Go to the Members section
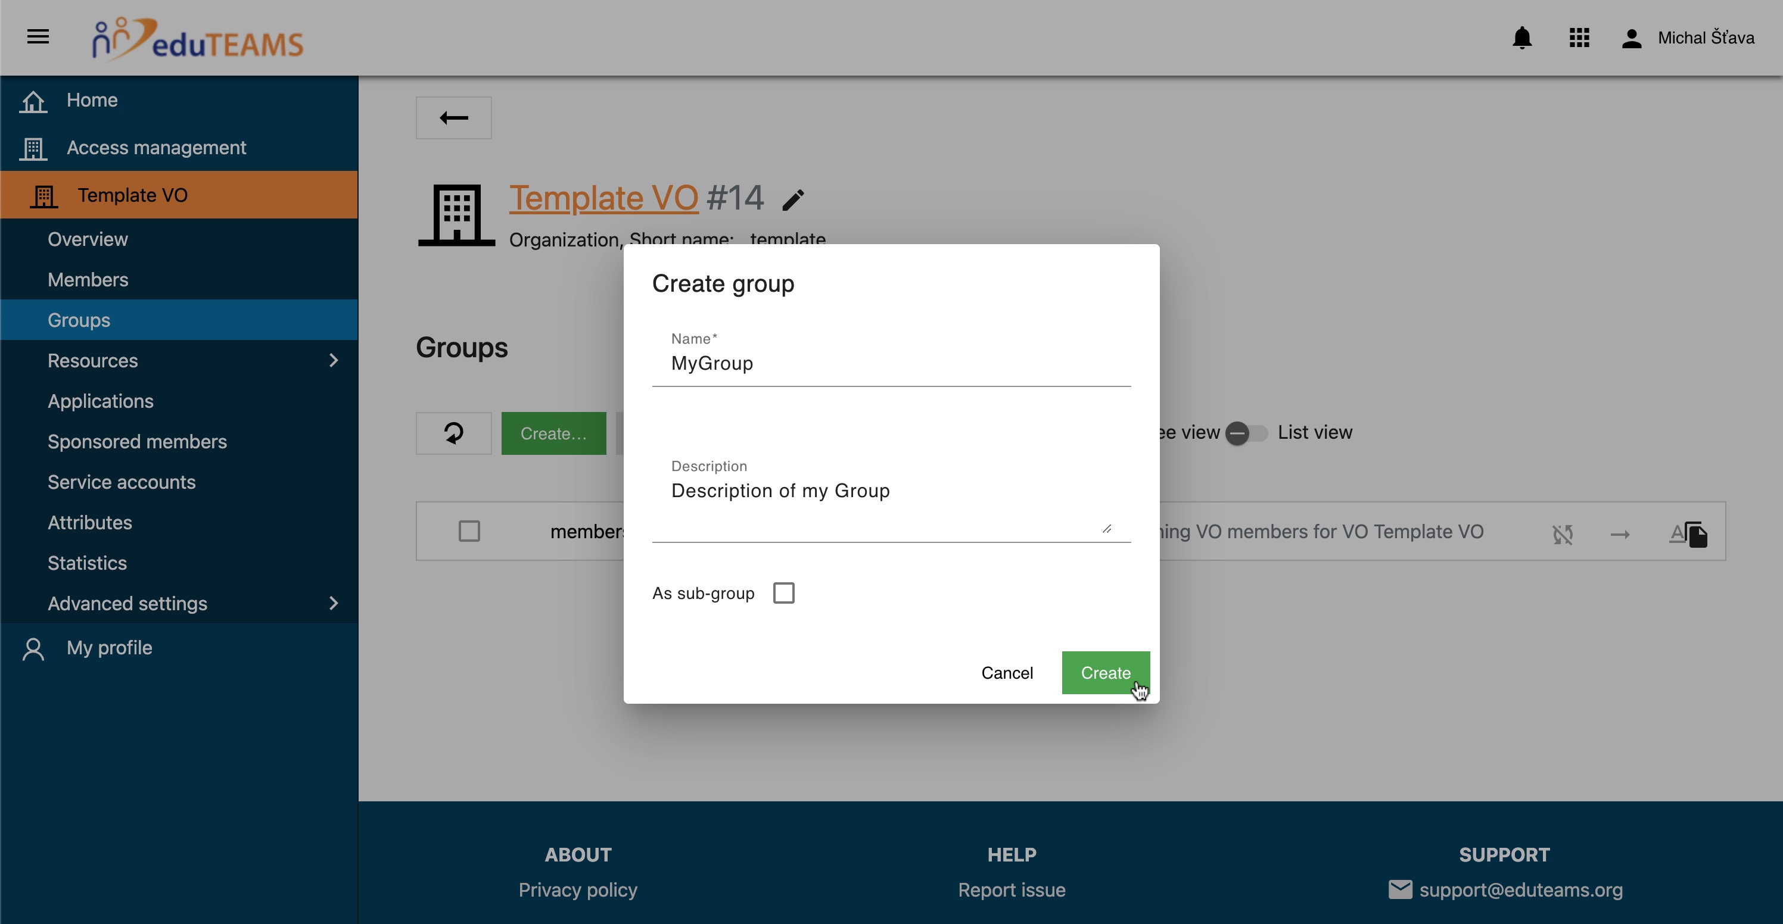The image size is (1783, 924). point(179,279)
